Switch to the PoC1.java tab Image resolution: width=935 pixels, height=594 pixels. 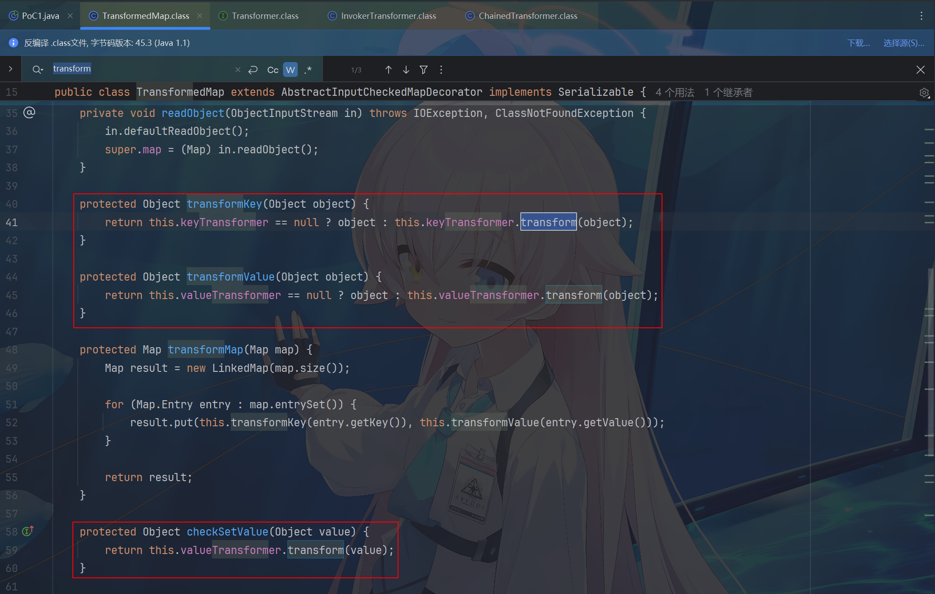click(40, 16)
